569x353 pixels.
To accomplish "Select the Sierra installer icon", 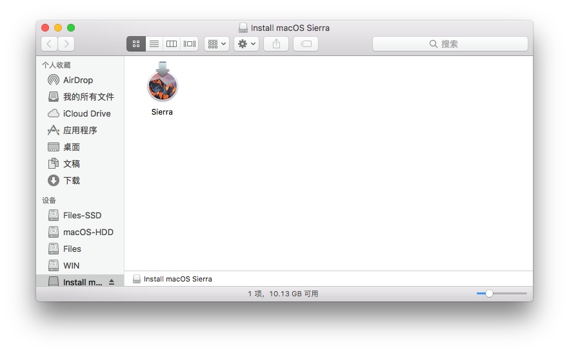I will coord(162,82).
